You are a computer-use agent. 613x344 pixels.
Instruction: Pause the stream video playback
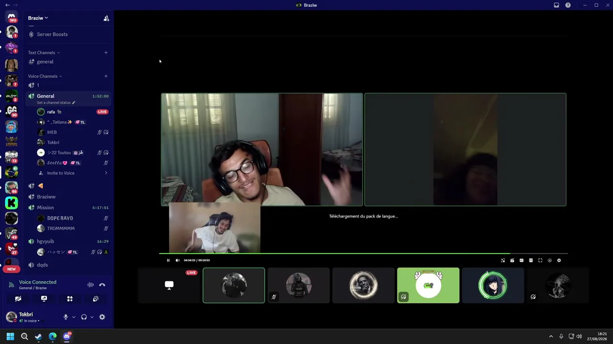click(x=168, y=260)
